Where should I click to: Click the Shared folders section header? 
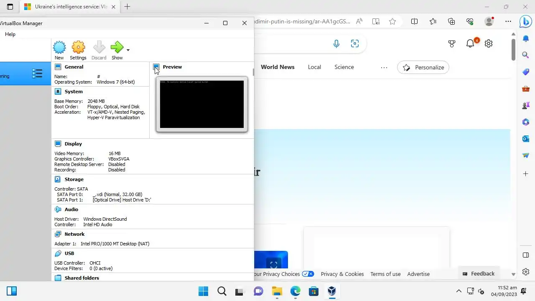(82, 278)
